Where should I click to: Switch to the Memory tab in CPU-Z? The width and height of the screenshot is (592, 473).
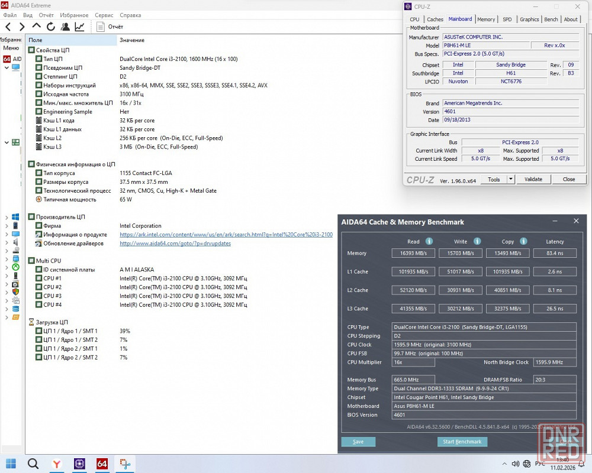point(486,20)
